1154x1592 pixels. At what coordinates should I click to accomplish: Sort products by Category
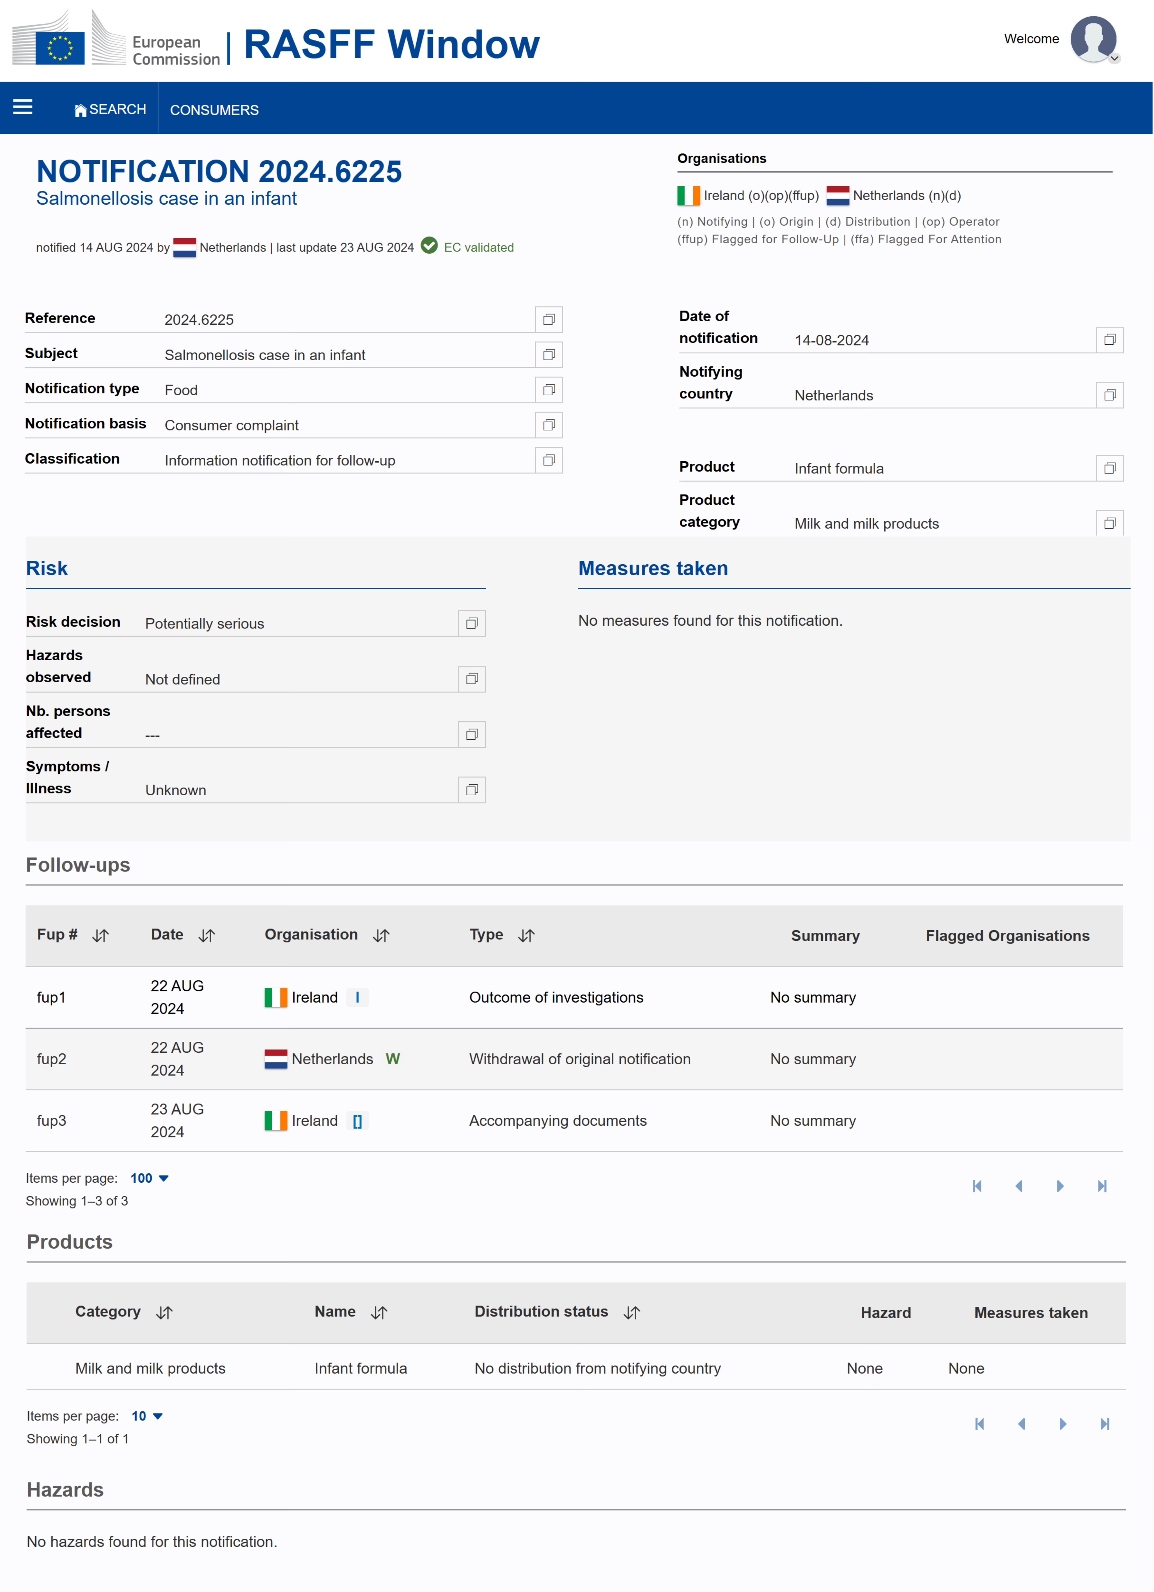click(x=164, y=1313)
